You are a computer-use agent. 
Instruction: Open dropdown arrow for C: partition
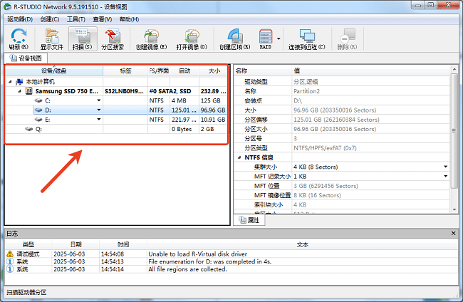[x=98, y=100]
